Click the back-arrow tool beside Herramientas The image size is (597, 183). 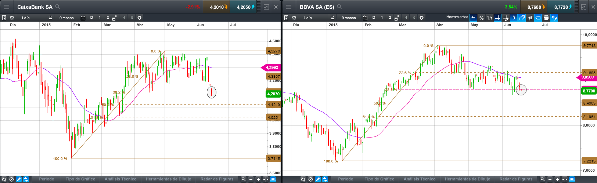pos(473,18)
